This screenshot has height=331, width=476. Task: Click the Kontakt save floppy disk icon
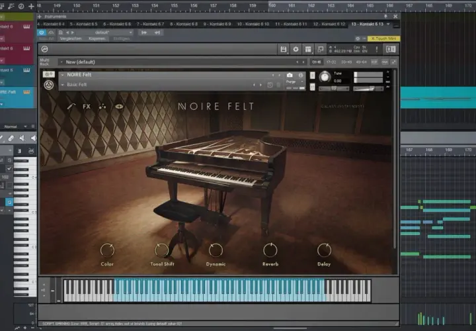point(283,49)
